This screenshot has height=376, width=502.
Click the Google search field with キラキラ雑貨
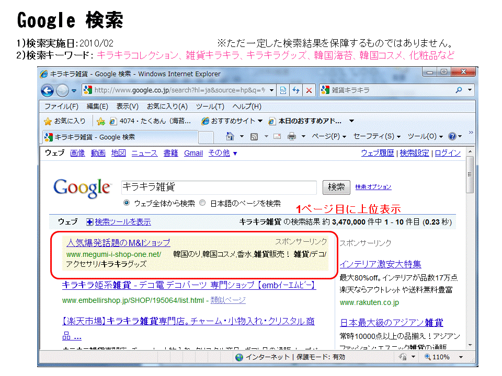[x=219, y=187]
